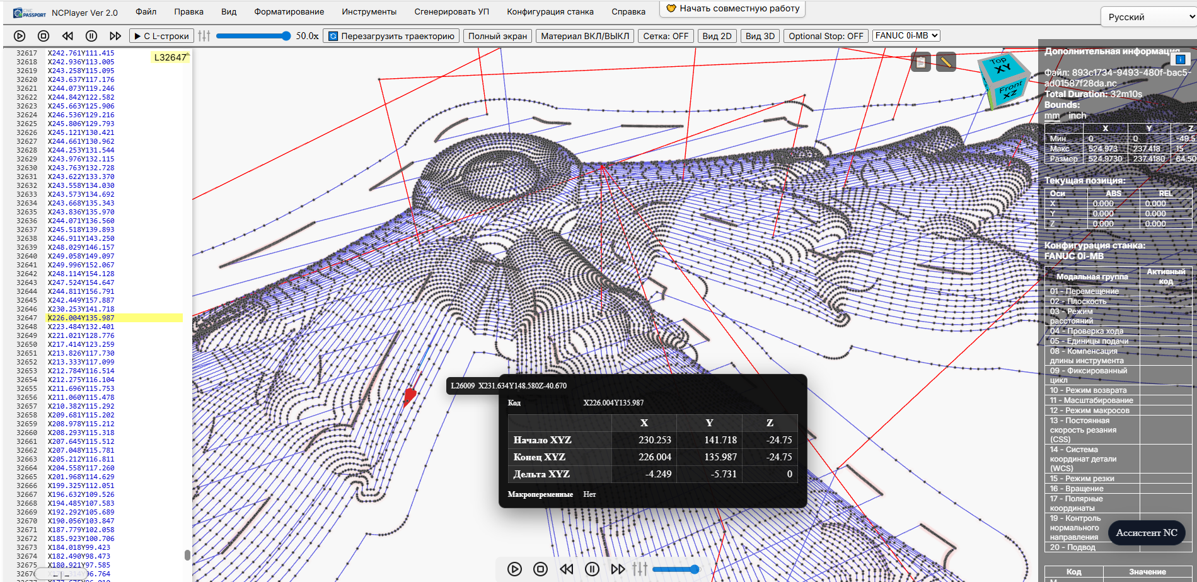Toggle Optional Stop: OFF button
Screen dimensions: 1197x582
(x=826, y=36)
